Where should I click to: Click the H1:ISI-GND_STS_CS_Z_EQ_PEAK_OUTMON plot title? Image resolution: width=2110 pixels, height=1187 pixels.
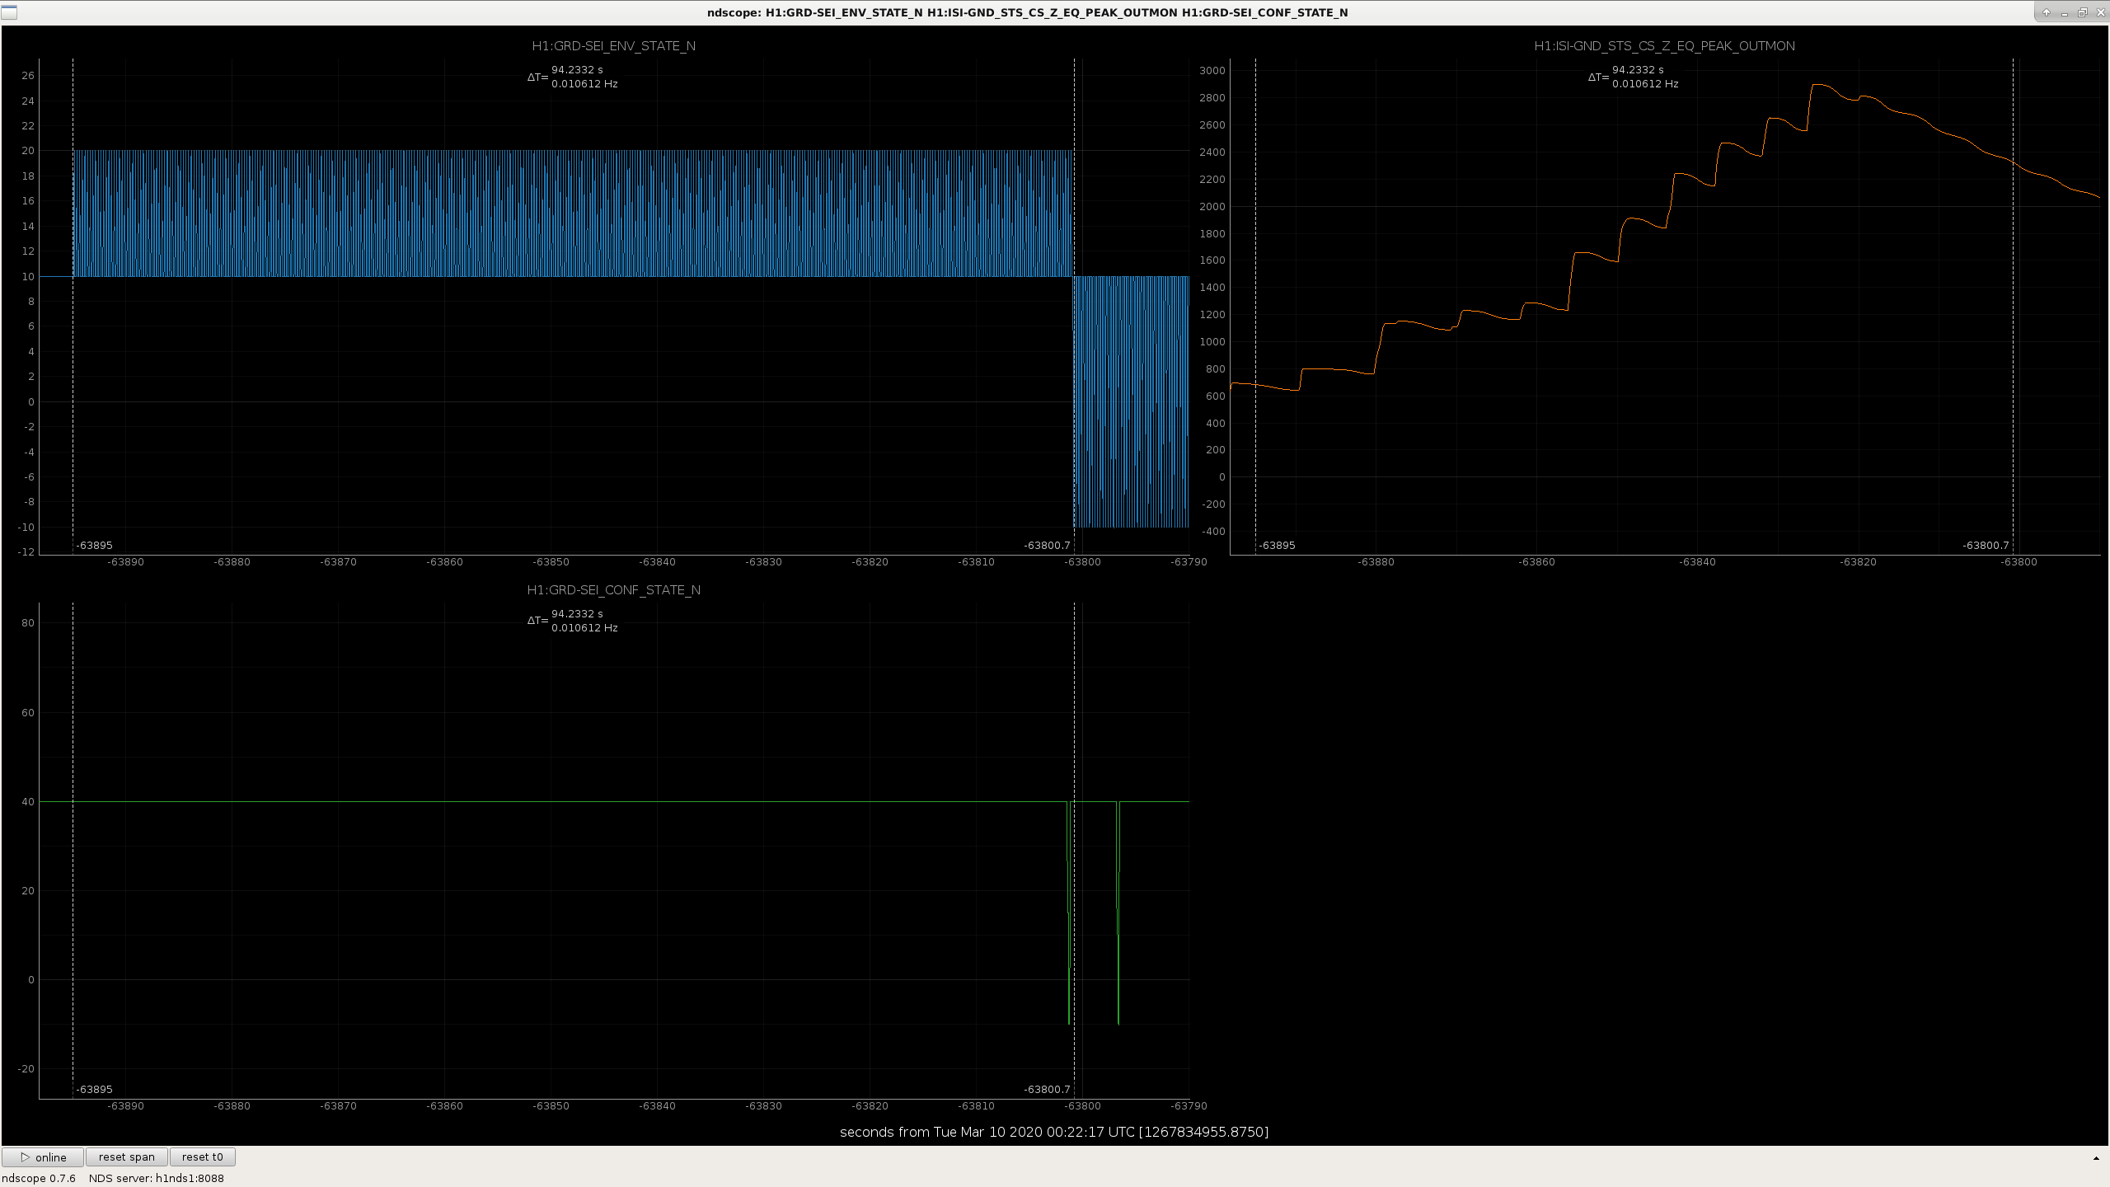coord(1664,46)
